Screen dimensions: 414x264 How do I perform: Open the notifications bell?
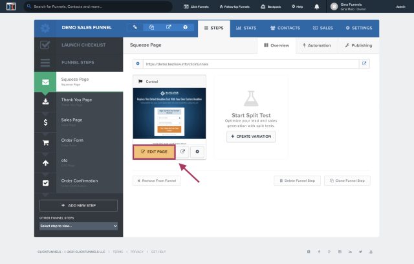[317, 6]
